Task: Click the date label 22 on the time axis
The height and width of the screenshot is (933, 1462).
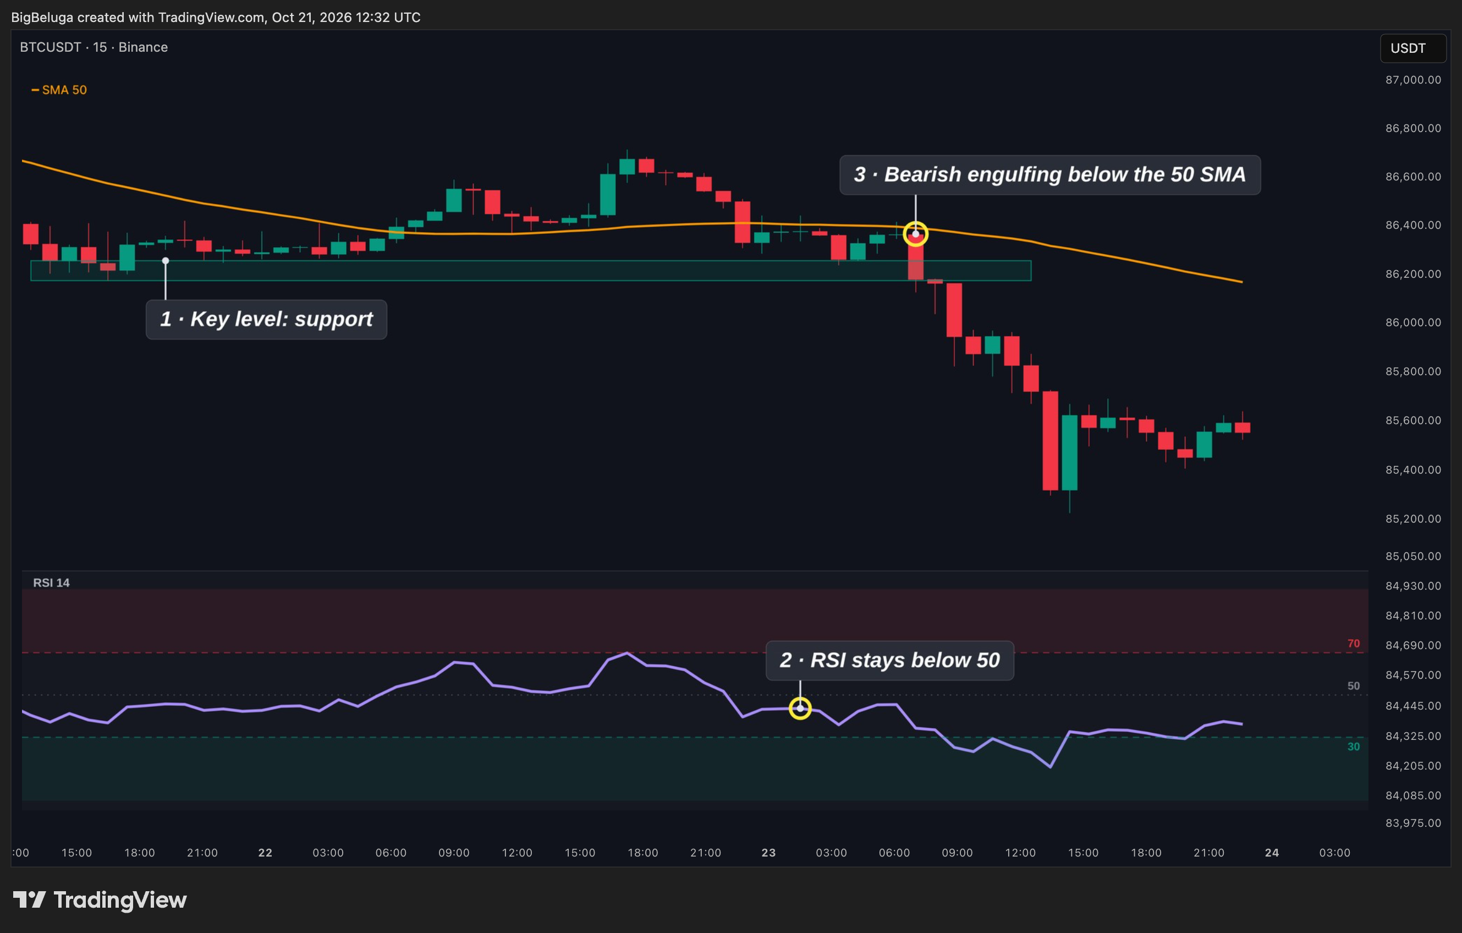Action: pyautogui.click(x=265, y=852)
